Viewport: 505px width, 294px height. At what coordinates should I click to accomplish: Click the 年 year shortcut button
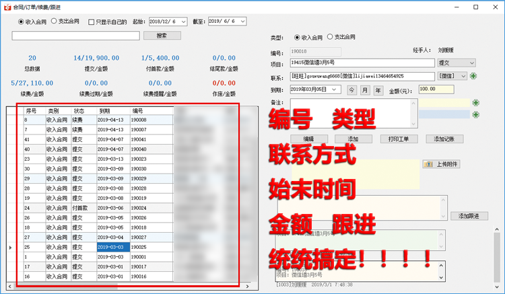click(x=378, y=89)
